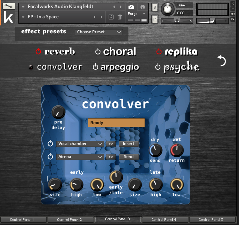
Task: Expand the Vocal chamber impulse dropdown
Action: pos(80,144)
